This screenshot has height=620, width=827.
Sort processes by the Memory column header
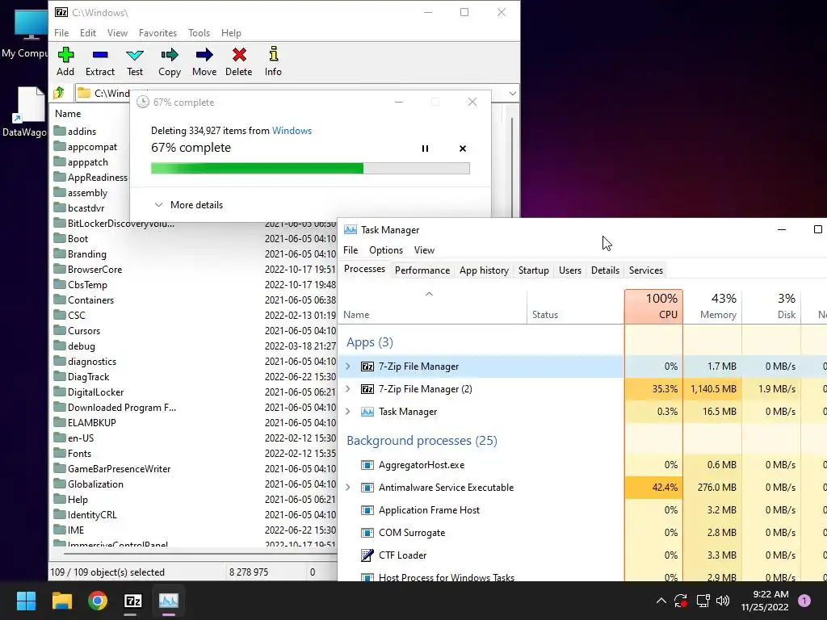coord(712,306)
